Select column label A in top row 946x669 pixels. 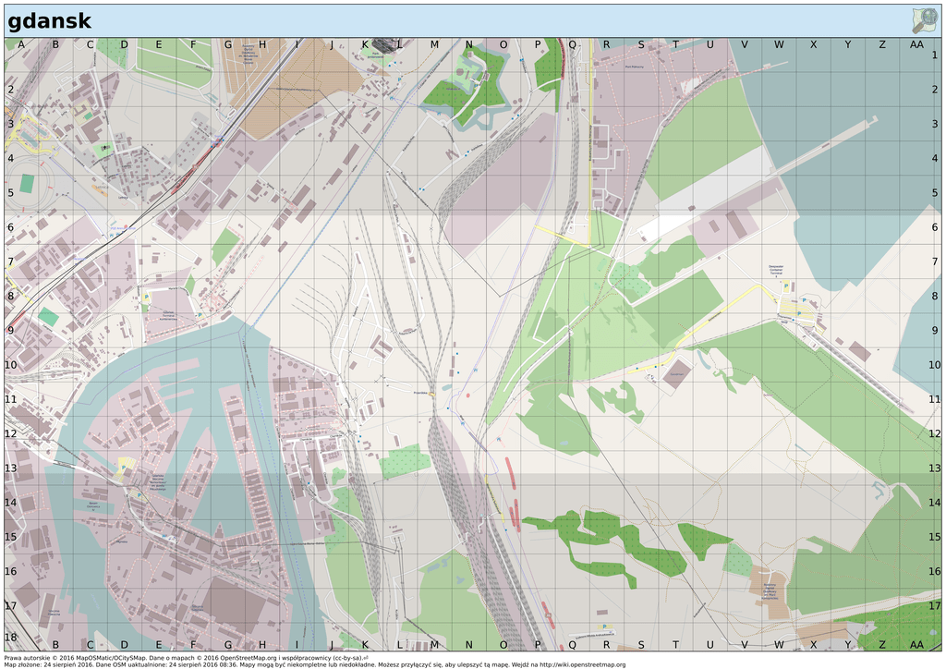click(x=20, y=44)
